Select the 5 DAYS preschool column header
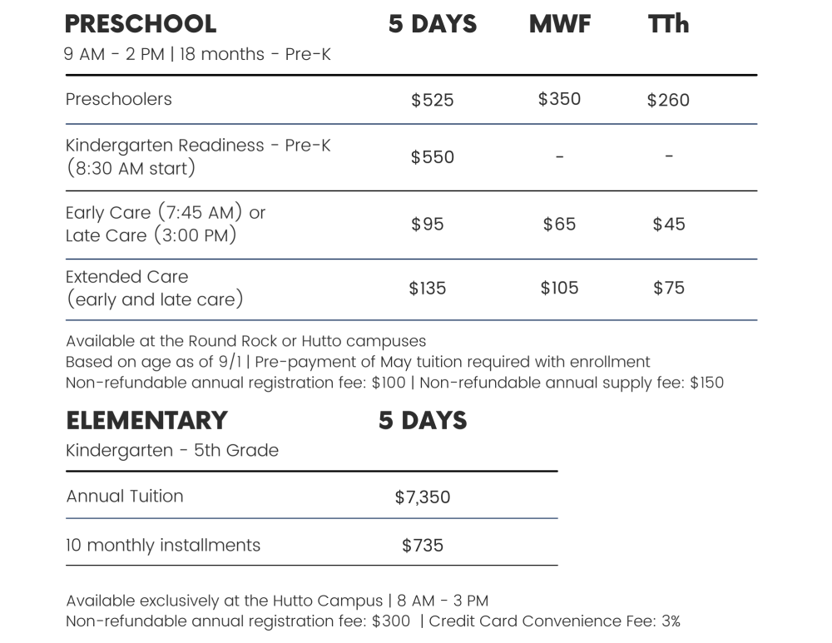832x643 pixels. 433,24
